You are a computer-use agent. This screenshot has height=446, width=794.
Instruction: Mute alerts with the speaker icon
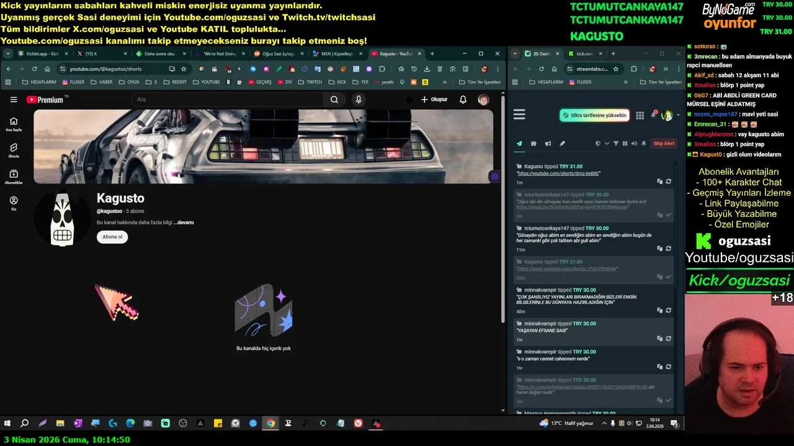(x=633, y=144)
